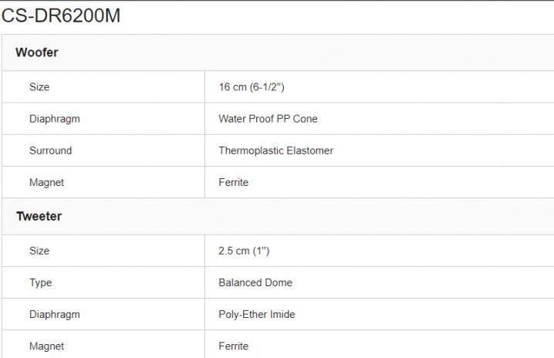The height and width of the screenshot is (358, 554).
Task: Click the Water Proof PP Cone value
Action: pos(268,119)
